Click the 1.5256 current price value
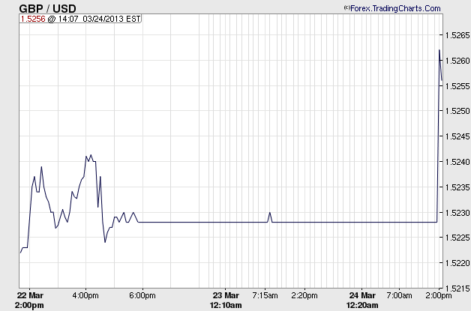471x311 pixels. click(x=33, y=19)
